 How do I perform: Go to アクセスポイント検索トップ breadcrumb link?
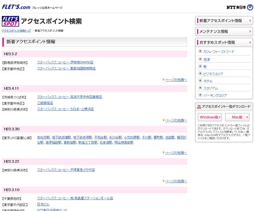point(16,31)
